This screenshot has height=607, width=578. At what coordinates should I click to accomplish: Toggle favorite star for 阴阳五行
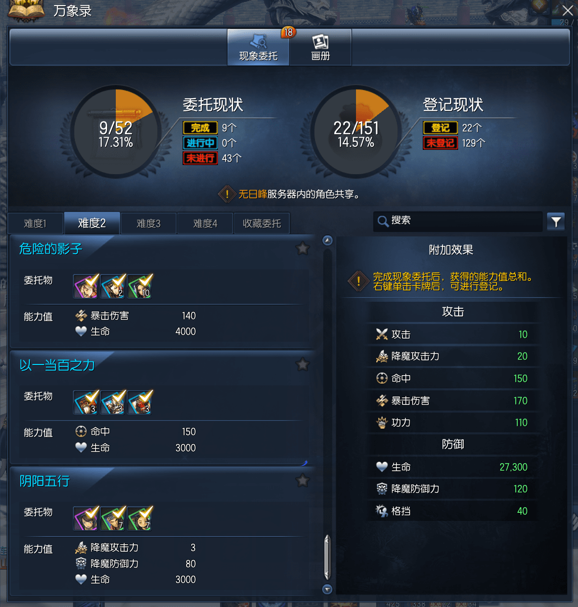(x=302, y=480)
